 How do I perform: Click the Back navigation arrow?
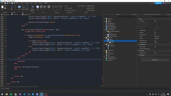pos(12,7)
